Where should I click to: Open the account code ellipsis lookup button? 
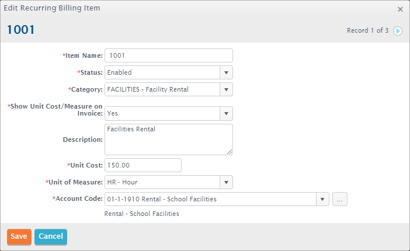tap(340, 199)
